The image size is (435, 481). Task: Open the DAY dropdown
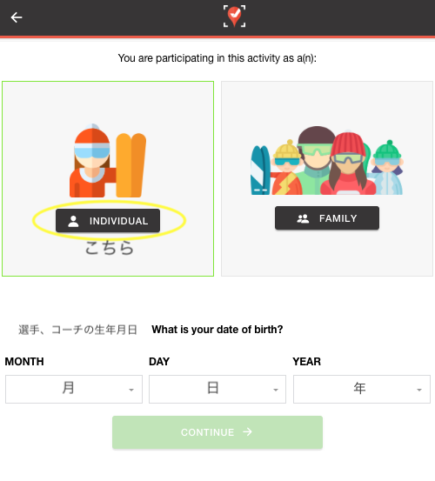pyautogui.click(x=217, y=389)
